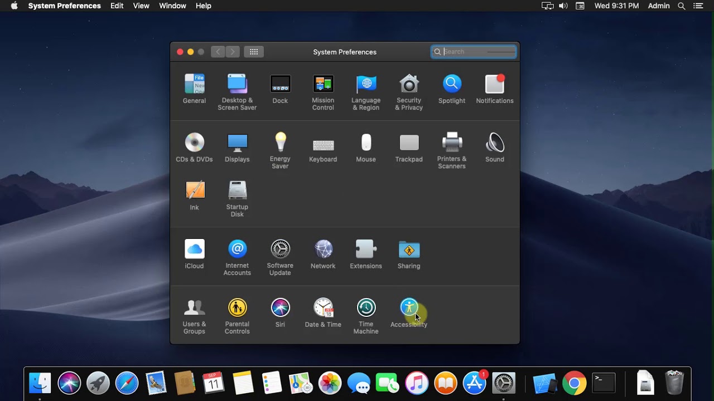This screenshot has height=401, width=714.
Task: Open Trackpad preferences
Action: coord(409,148)
